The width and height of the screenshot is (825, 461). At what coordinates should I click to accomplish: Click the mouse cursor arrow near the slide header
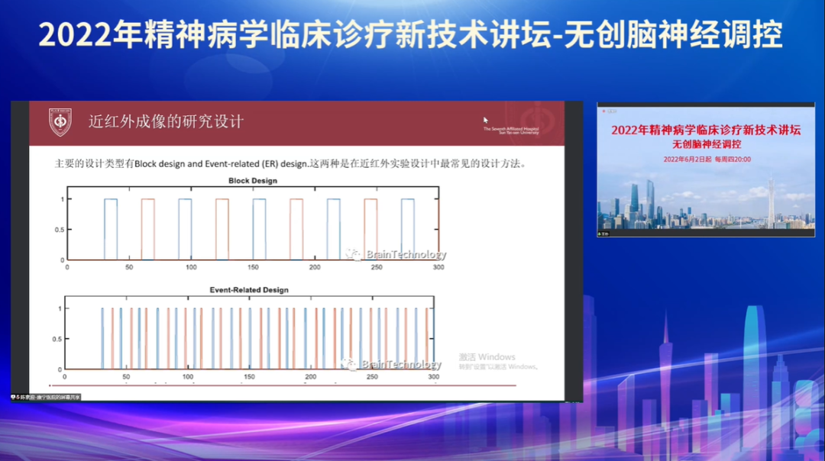[484, 121]
